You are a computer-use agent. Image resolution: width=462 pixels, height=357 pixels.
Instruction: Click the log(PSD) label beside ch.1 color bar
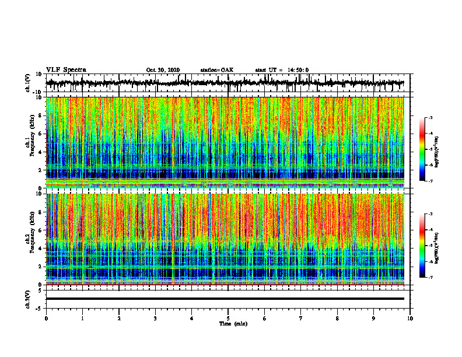pyautogui.click(x=437, y=152)
